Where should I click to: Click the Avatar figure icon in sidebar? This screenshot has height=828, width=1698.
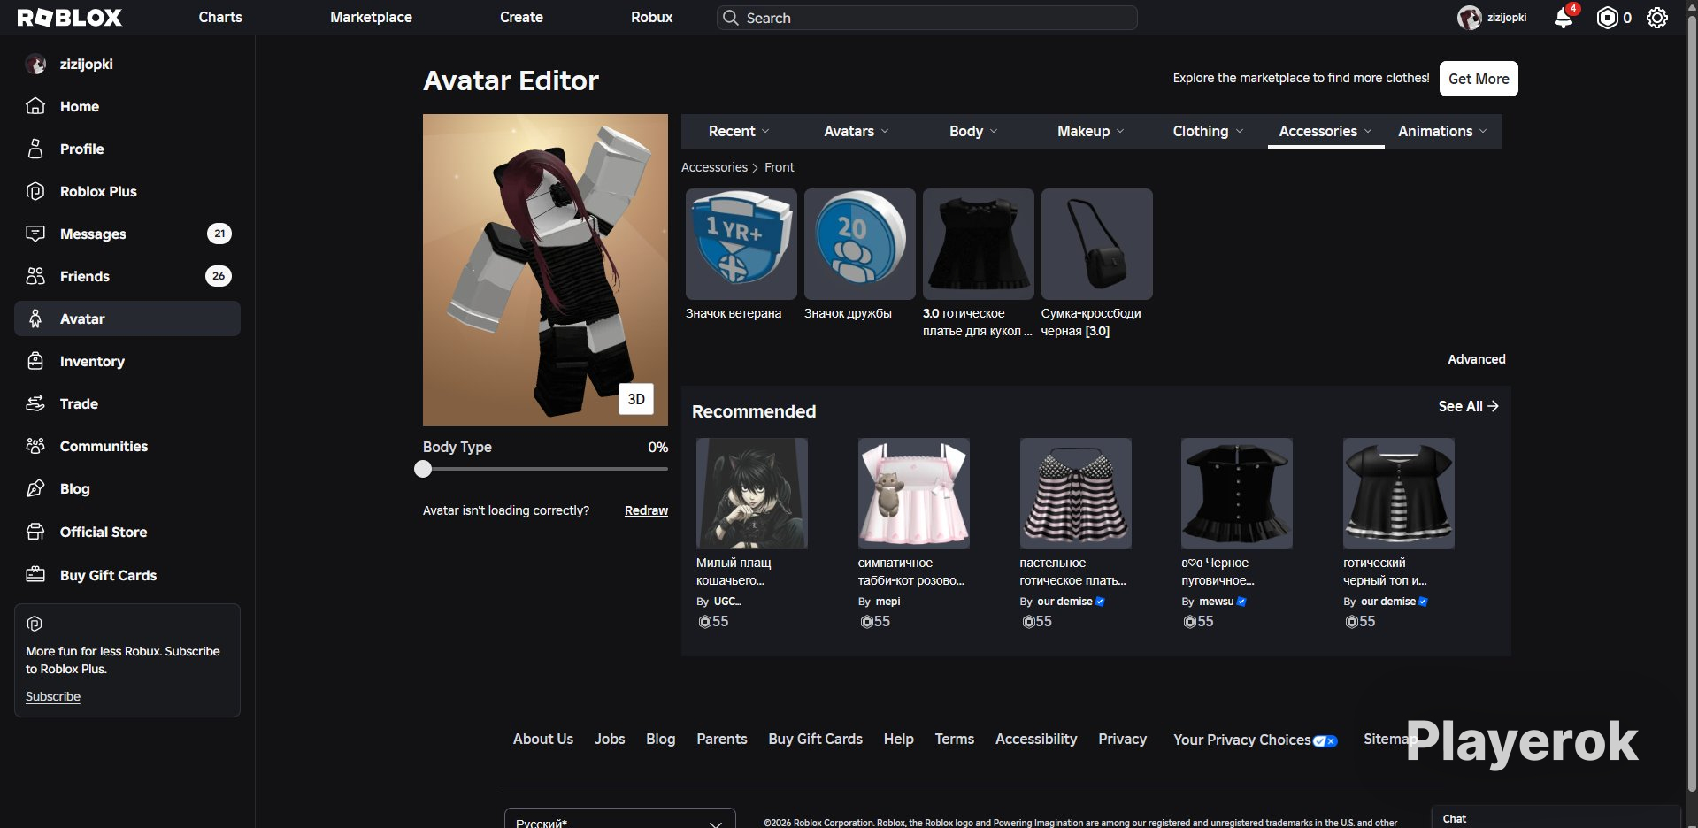click(35, 318)
